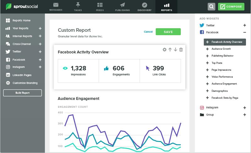The width and height of the screenshot is (251, 153).
Task: Expand Your Reports in sidebar
Action: (x=40, y=28)
